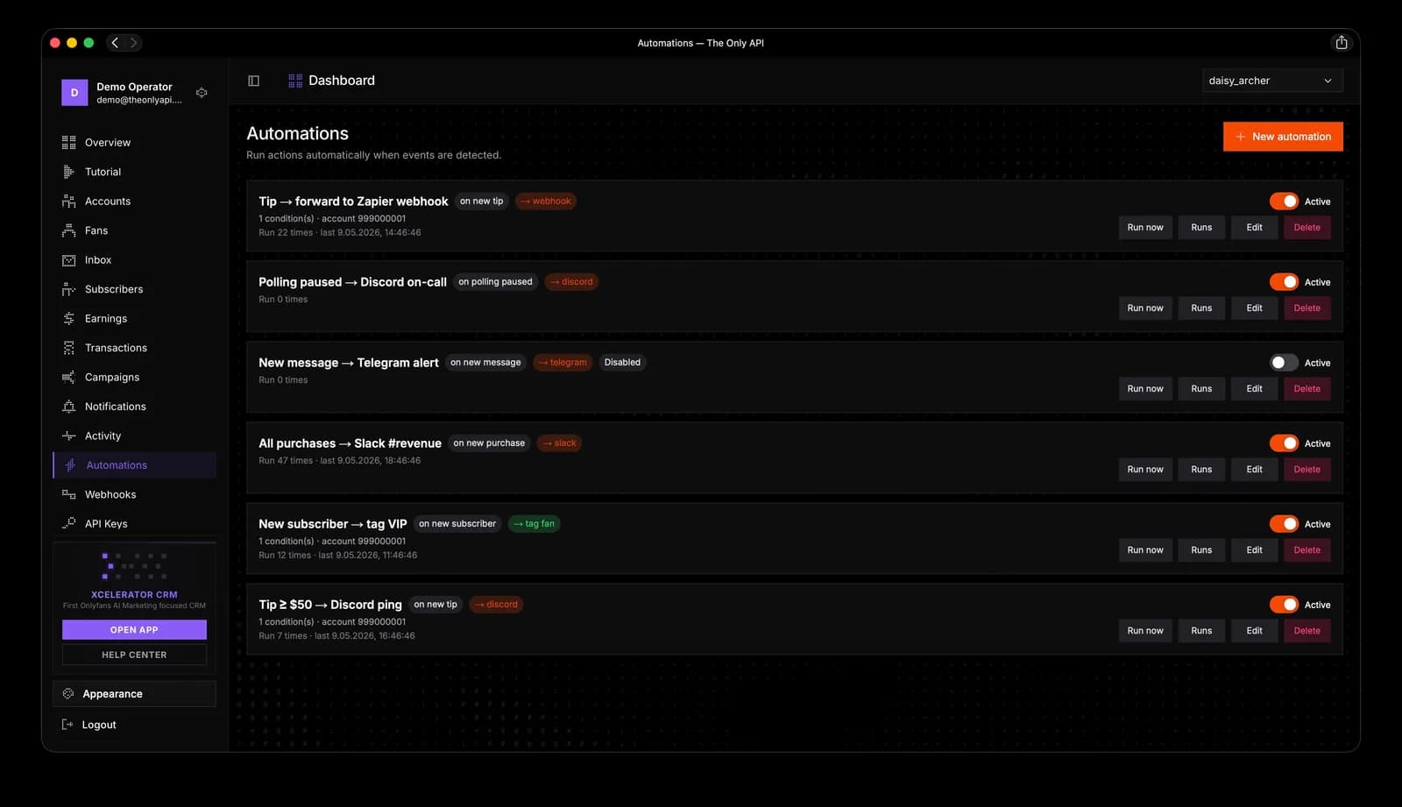The height and width of the screenshot is (807, 1402).
Task: Click the 'on new subscriber' trigger tag
Action: (x=457, y=524)
